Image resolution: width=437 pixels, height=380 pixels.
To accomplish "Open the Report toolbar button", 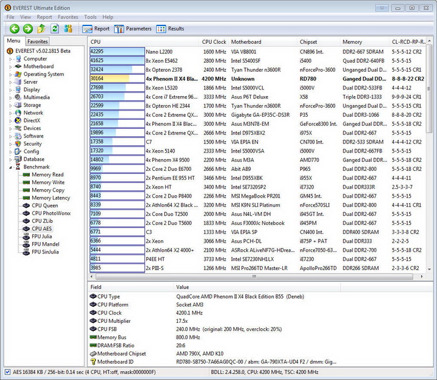I will pyautogui.click(x=96, y=29).
